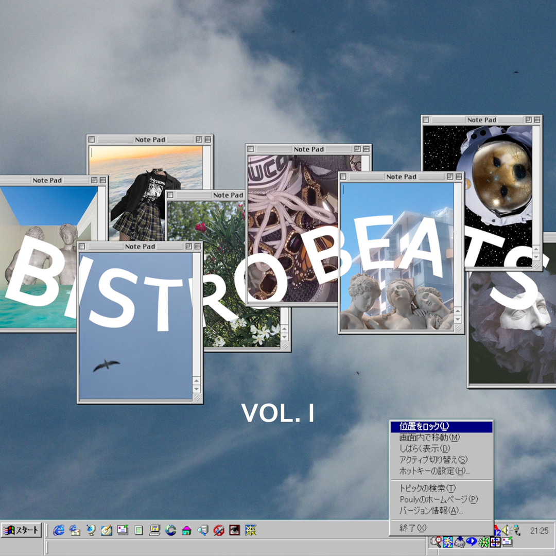Screen dimensions: 556x556
Task: Click the satellite dish channel icon
Action: click(x=91, y=530)
